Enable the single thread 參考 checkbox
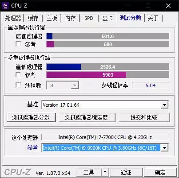Image resolution: width=179 pixels, height=178 pixels. point(18,44)
